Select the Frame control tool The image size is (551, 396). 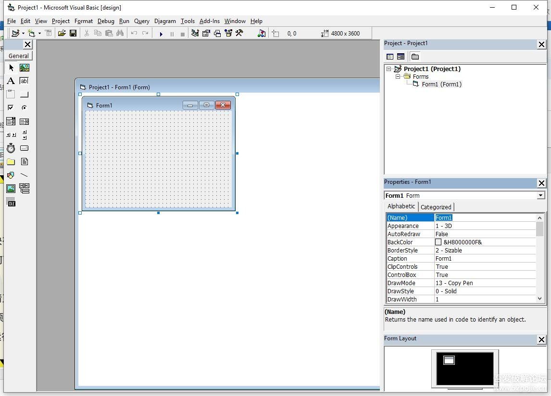[11, 95]
